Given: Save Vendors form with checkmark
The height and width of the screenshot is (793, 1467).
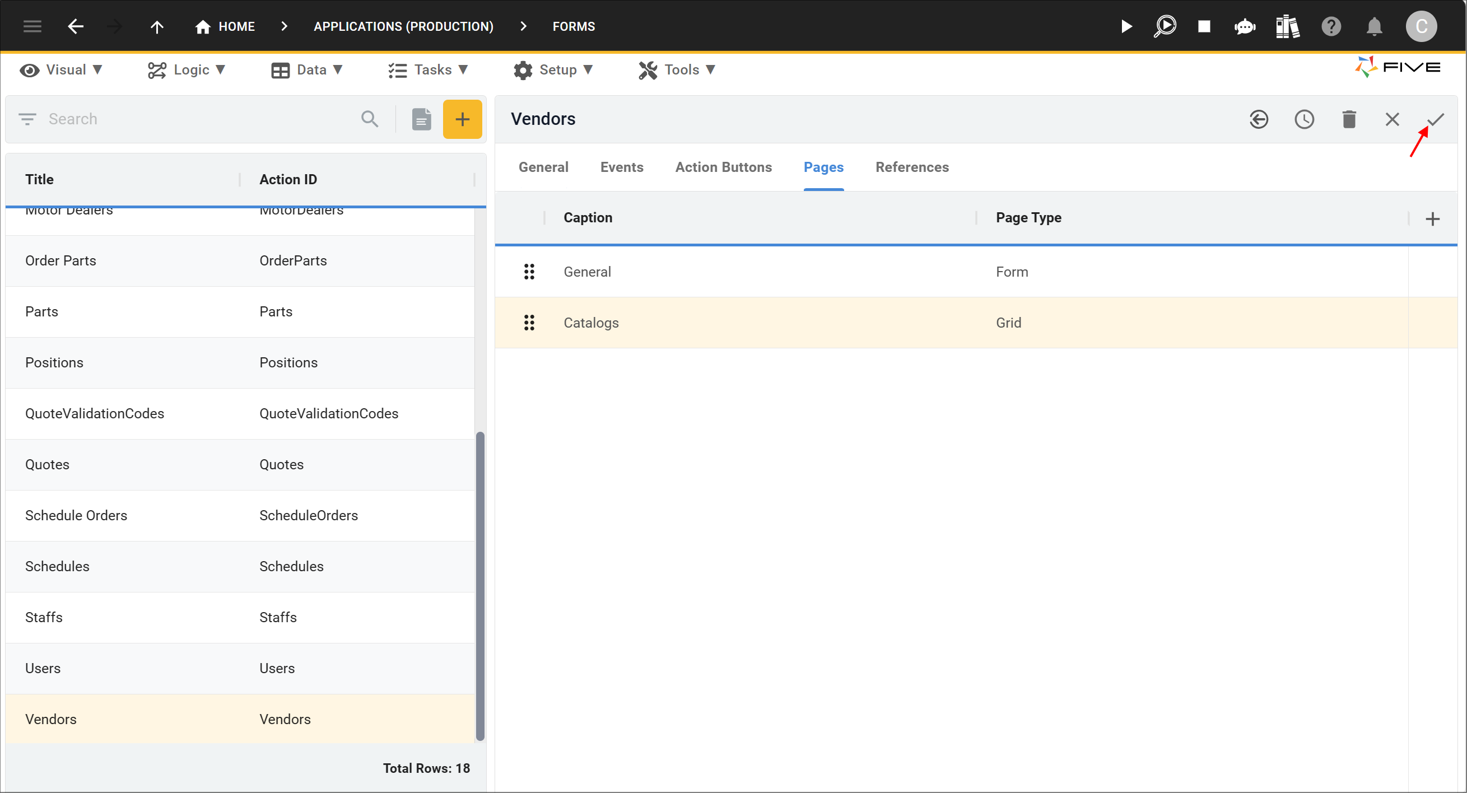Looking at the screenshot, I should pyautogui.click(x=1435, y=119).
